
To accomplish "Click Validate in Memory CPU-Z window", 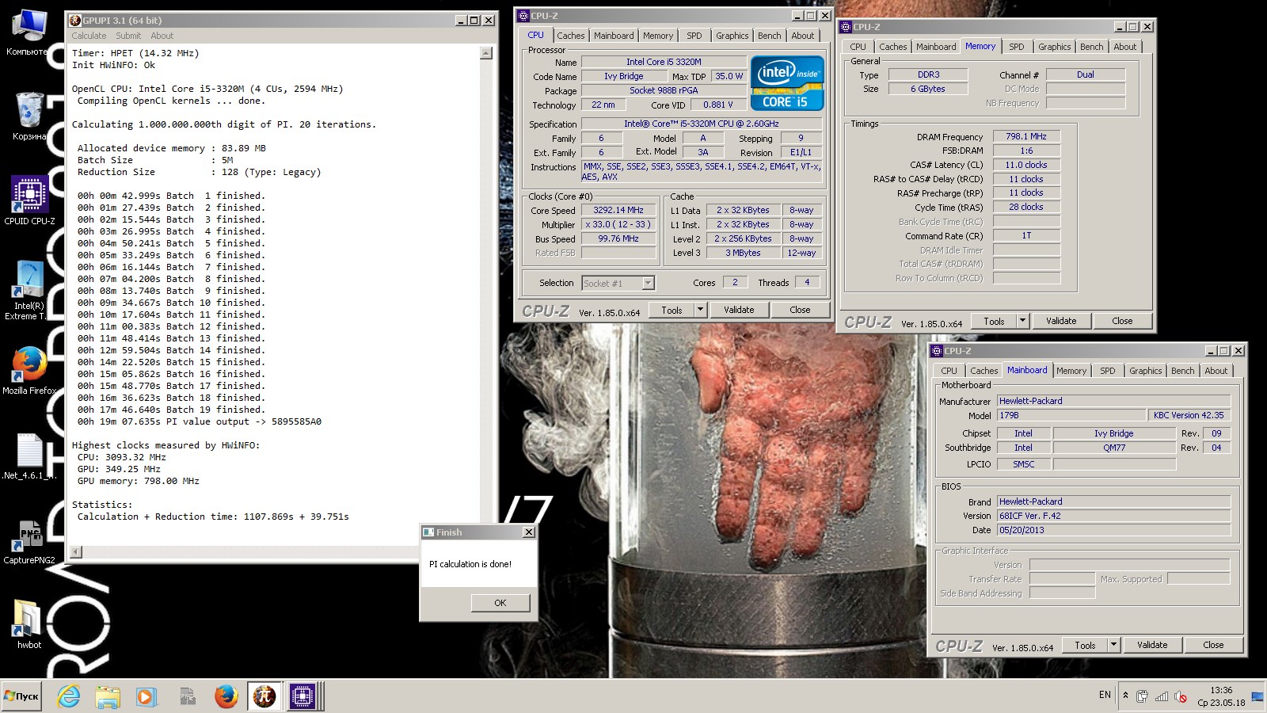I will coord(1061,321).
